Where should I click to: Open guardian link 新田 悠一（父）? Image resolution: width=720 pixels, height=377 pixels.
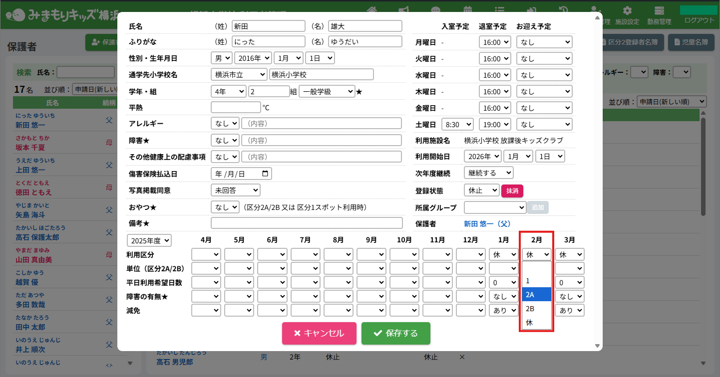pyautogui.click(x=487, y=224)
